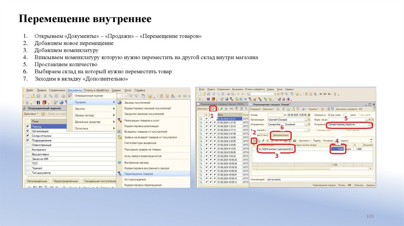Open Справочники menu in Операционный журнал window
The image size is (404, 226).
click(x=57, y=90)
